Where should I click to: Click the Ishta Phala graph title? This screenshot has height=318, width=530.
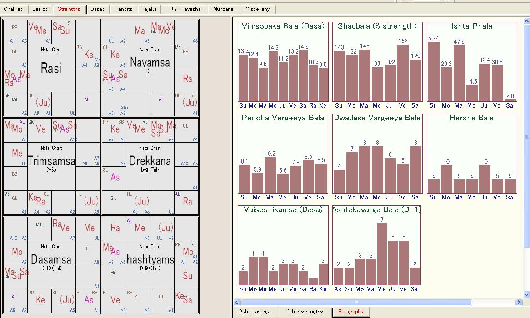pyautogui.click(x=471, y=26)
